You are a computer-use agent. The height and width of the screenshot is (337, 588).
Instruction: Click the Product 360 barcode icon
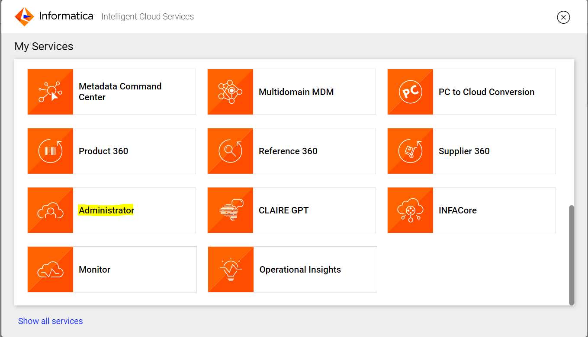coord(50,151)
